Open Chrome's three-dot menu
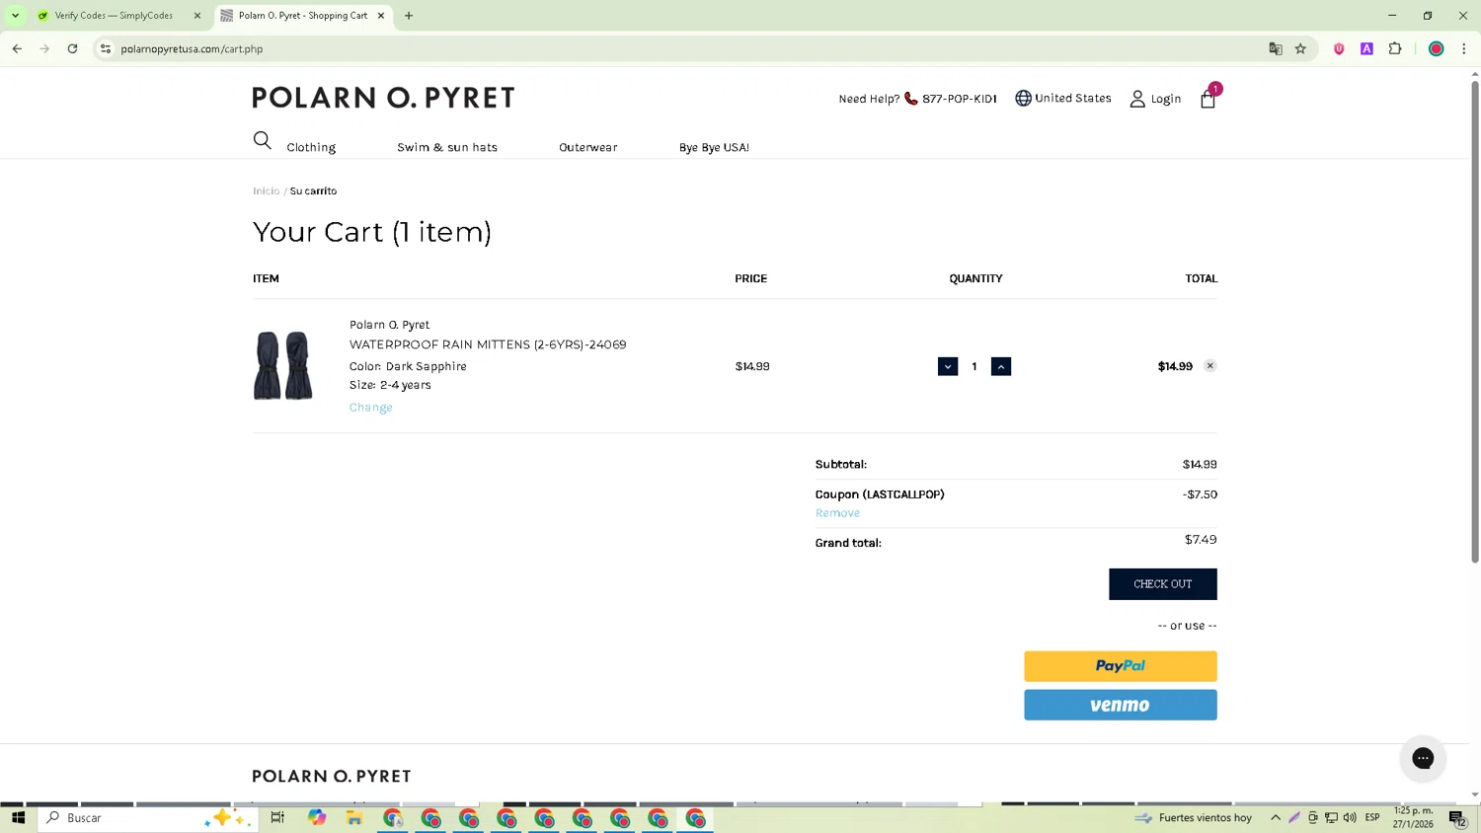This screenshot has height=833, width=1481. (x=1464, y=48)
